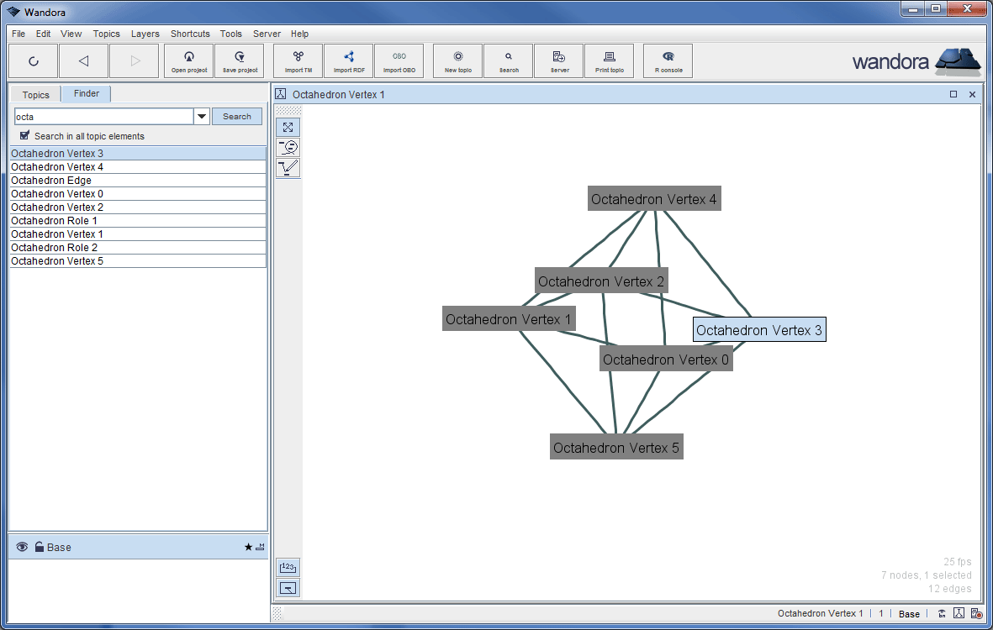Open a project using the Open project icon

click(188, 60)
